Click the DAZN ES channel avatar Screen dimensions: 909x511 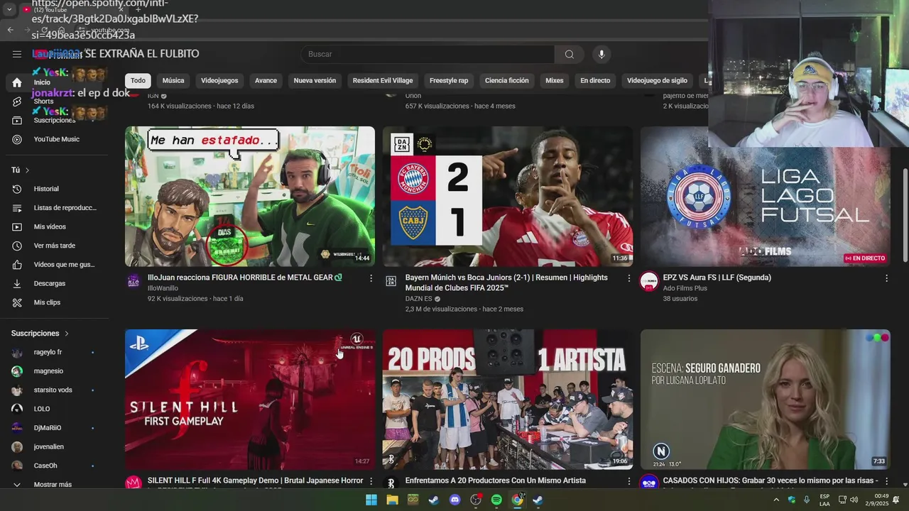click(x=391, y=281)
